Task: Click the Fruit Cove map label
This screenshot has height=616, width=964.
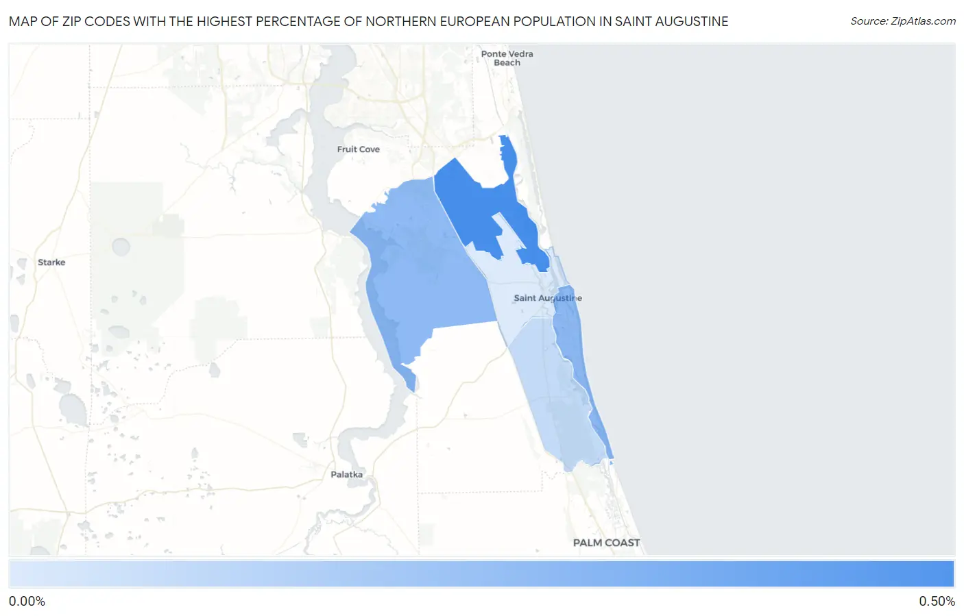Action: [358, 149]
